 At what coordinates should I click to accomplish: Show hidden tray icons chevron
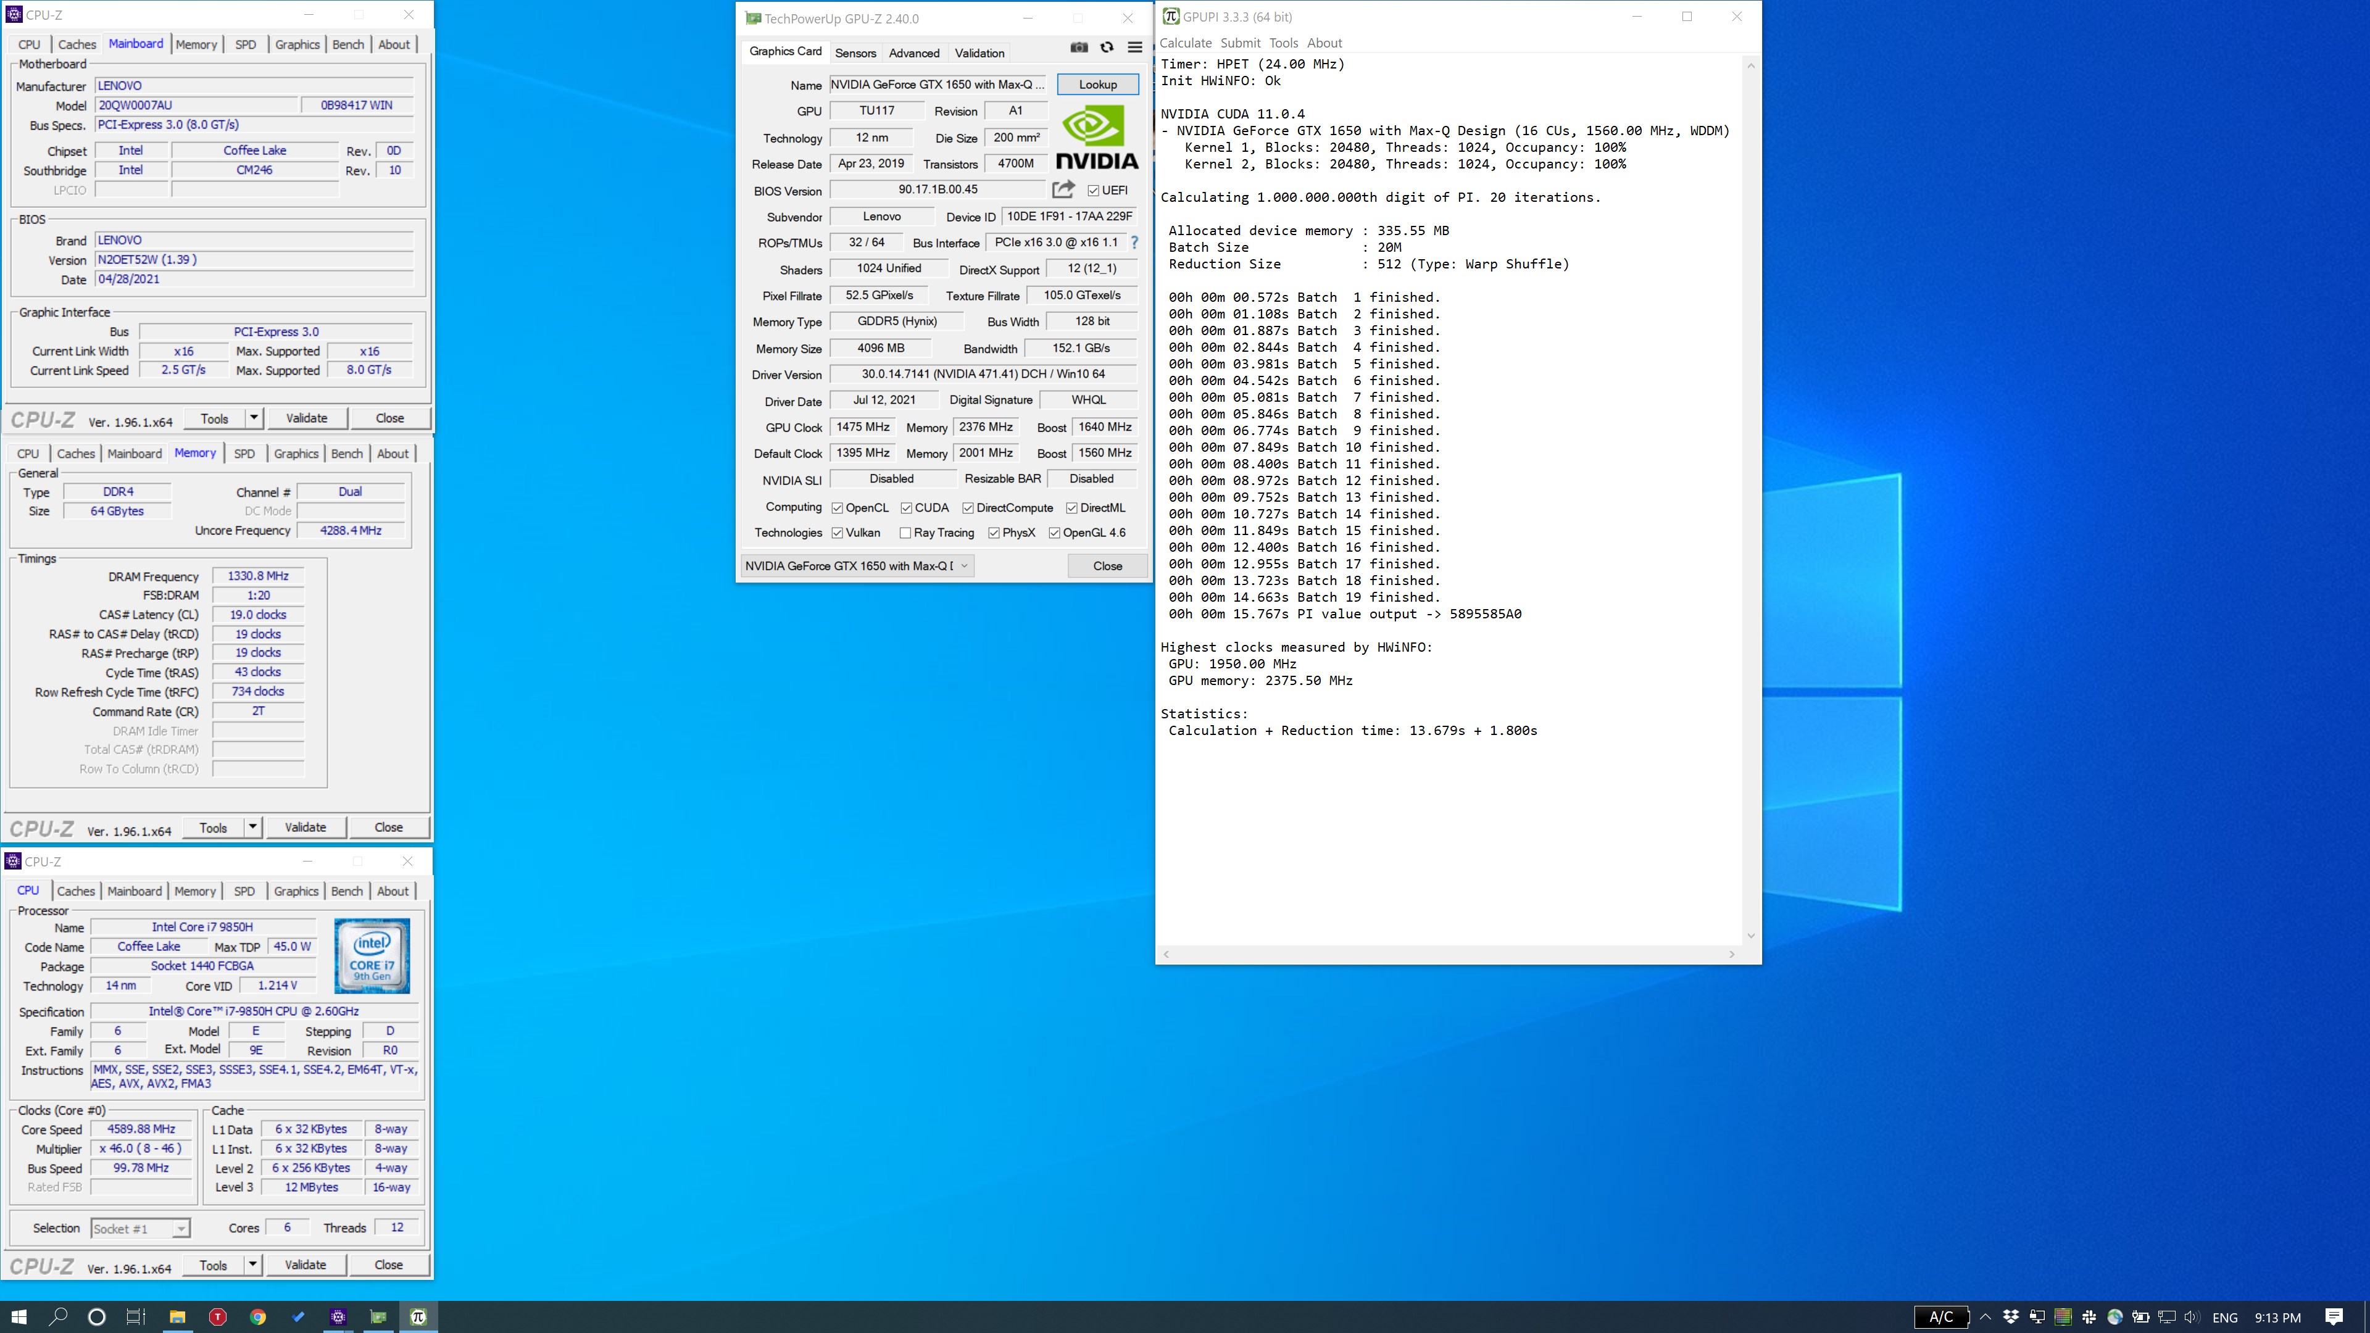1985,1316
